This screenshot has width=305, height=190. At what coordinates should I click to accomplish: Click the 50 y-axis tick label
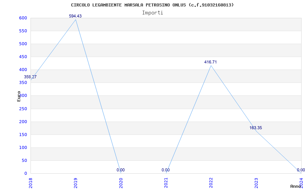pyautogui.click(x=24, y=160)
